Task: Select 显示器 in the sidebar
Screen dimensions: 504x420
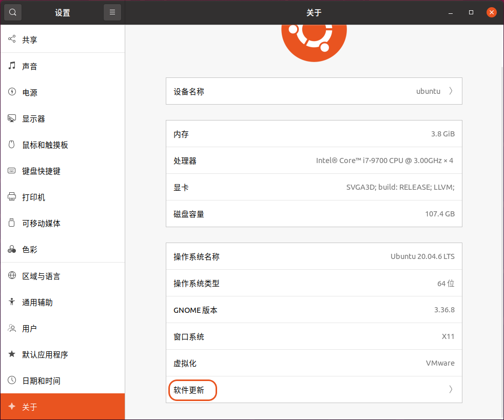Action: point(63,119)
